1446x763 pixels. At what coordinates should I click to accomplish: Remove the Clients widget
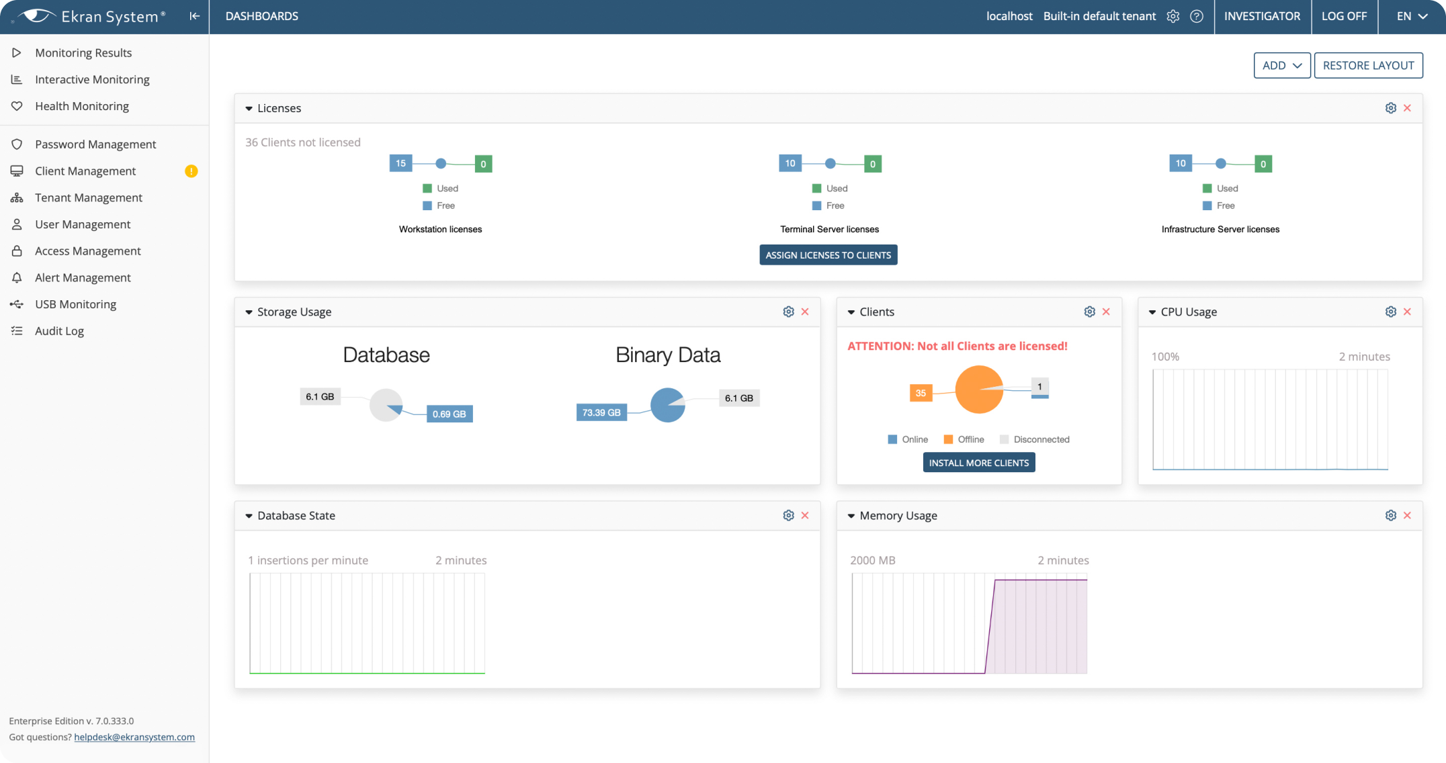pyautogui.click(x=1106, y=312)
